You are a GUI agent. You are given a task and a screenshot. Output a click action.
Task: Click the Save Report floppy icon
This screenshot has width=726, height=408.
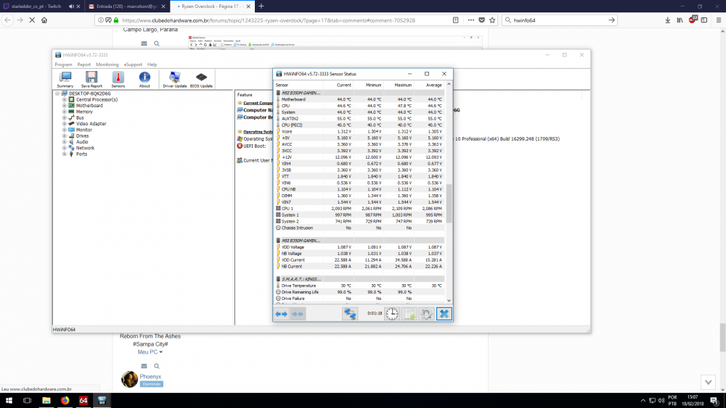(x=91, y=78)
